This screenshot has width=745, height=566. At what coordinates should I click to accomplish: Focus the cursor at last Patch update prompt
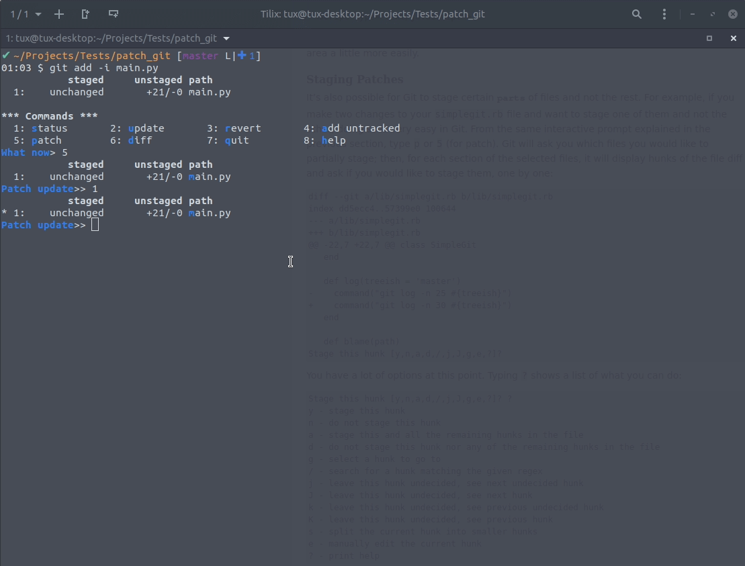pos(95,225)
